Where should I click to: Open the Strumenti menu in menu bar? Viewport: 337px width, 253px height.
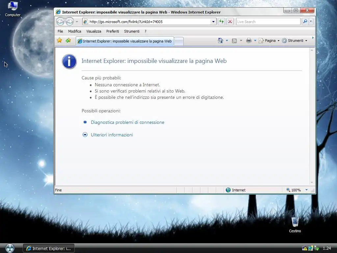(132, 31)
